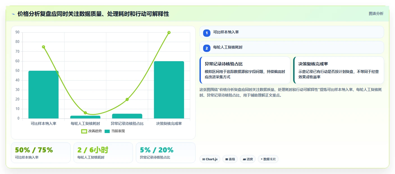
Task: Click the 50% / 75% stat card
Action: 41,153
